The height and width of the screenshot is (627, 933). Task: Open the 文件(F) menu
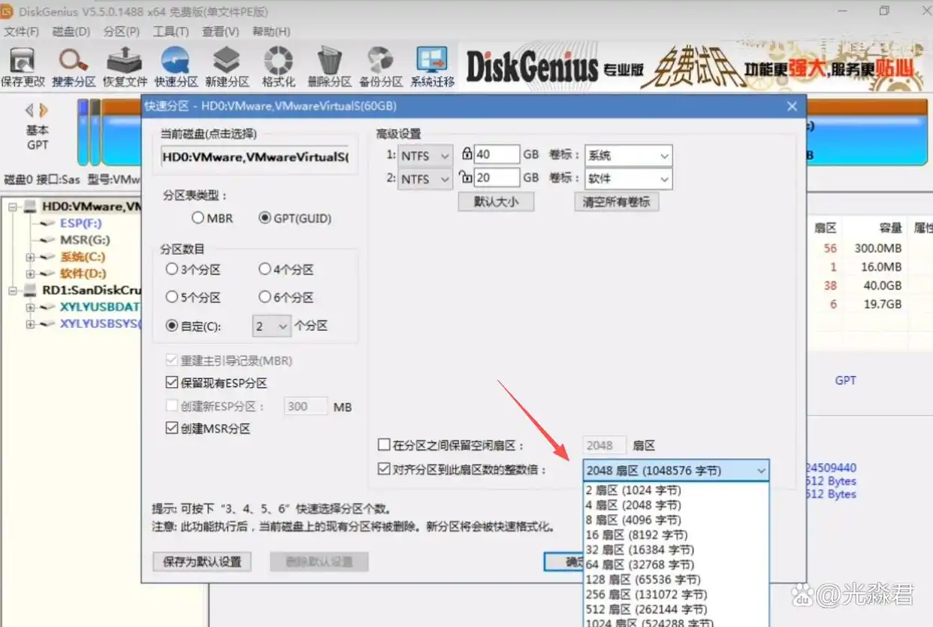pos(21,32)
